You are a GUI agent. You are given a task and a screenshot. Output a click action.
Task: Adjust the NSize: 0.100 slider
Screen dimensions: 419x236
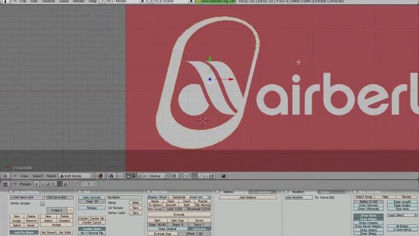(x=369, y=202)
